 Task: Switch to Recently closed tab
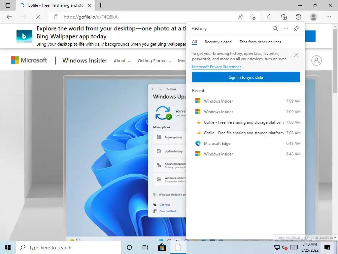tap(218, 42)
